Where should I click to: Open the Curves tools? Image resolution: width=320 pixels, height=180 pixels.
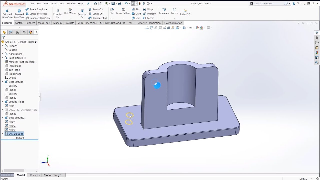(174, 11)
